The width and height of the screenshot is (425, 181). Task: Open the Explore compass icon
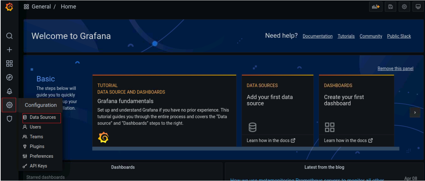coord(9,77)
